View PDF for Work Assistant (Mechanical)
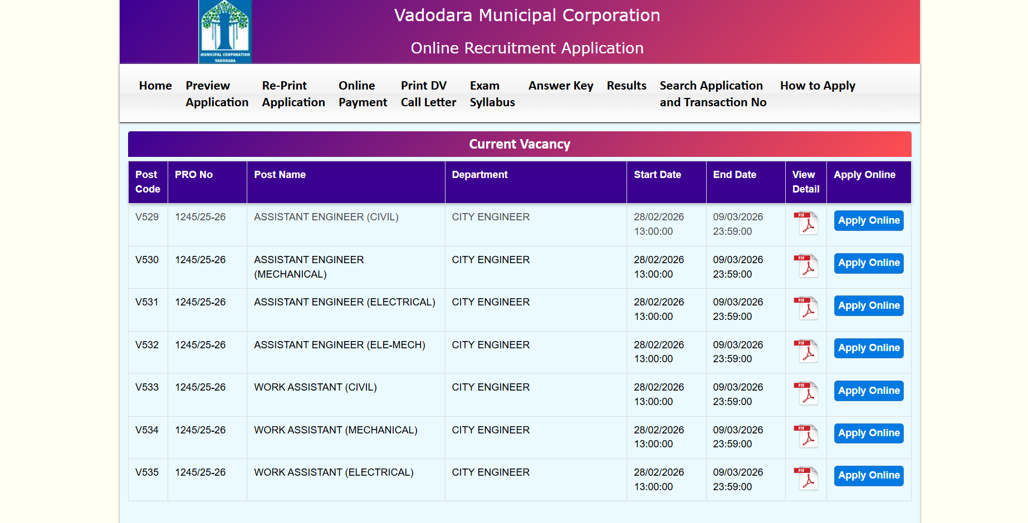 click(x=806, y=436)
